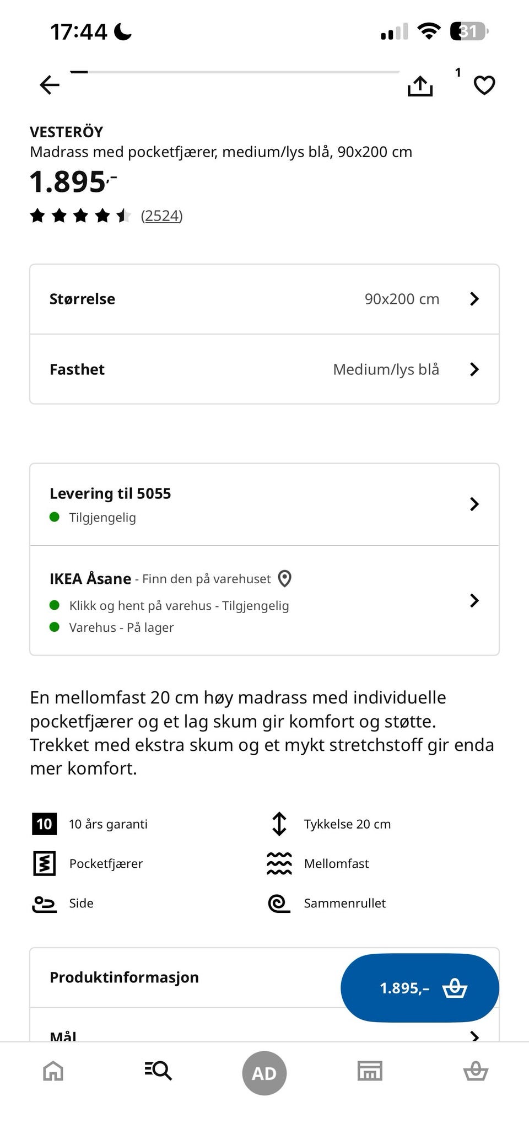The height and width of the screenshot is (1145, 529).
Task: Open the shopping basket tab
Action: click(476, 1072)
